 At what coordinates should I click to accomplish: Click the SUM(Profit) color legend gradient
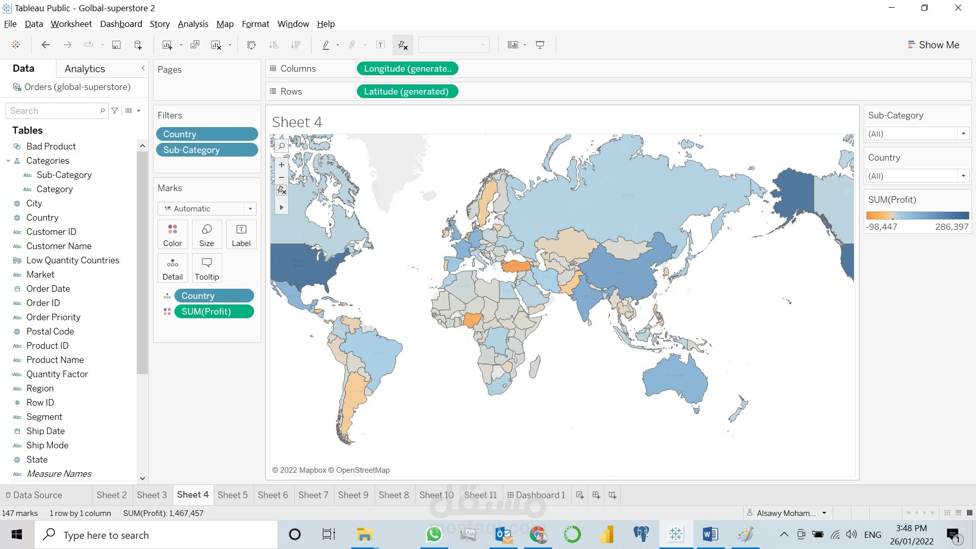tap(918, 216)
